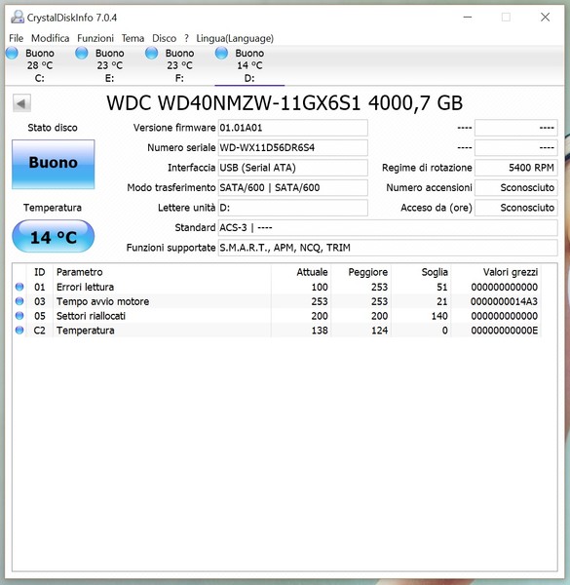The width and height of the screenshot is (570, 585).
Task: Click the Funzioni supportate field
Action: click(388, 248)
